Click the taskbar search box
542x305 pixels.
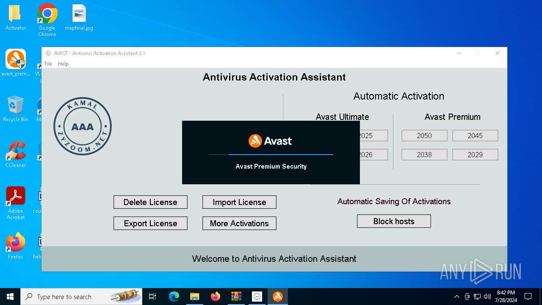click(81, 297)
